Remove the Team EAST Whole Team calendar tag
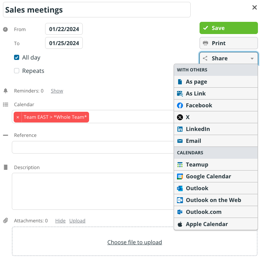Viewport: 262px width, 259px height. pyautogui.click(x=18, y=117)
